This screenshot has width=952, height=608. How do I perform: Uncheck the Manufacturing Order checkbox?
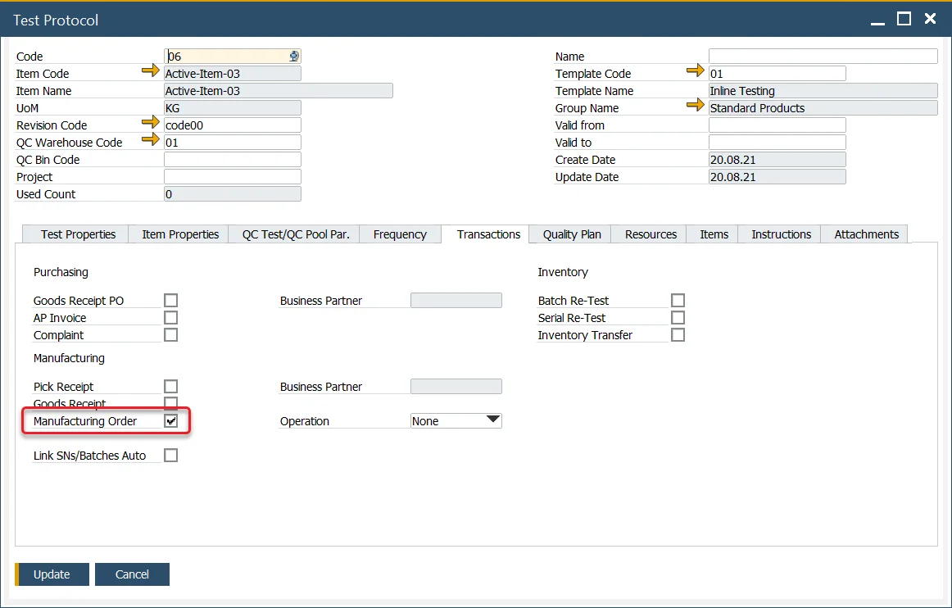pos(170,420)
